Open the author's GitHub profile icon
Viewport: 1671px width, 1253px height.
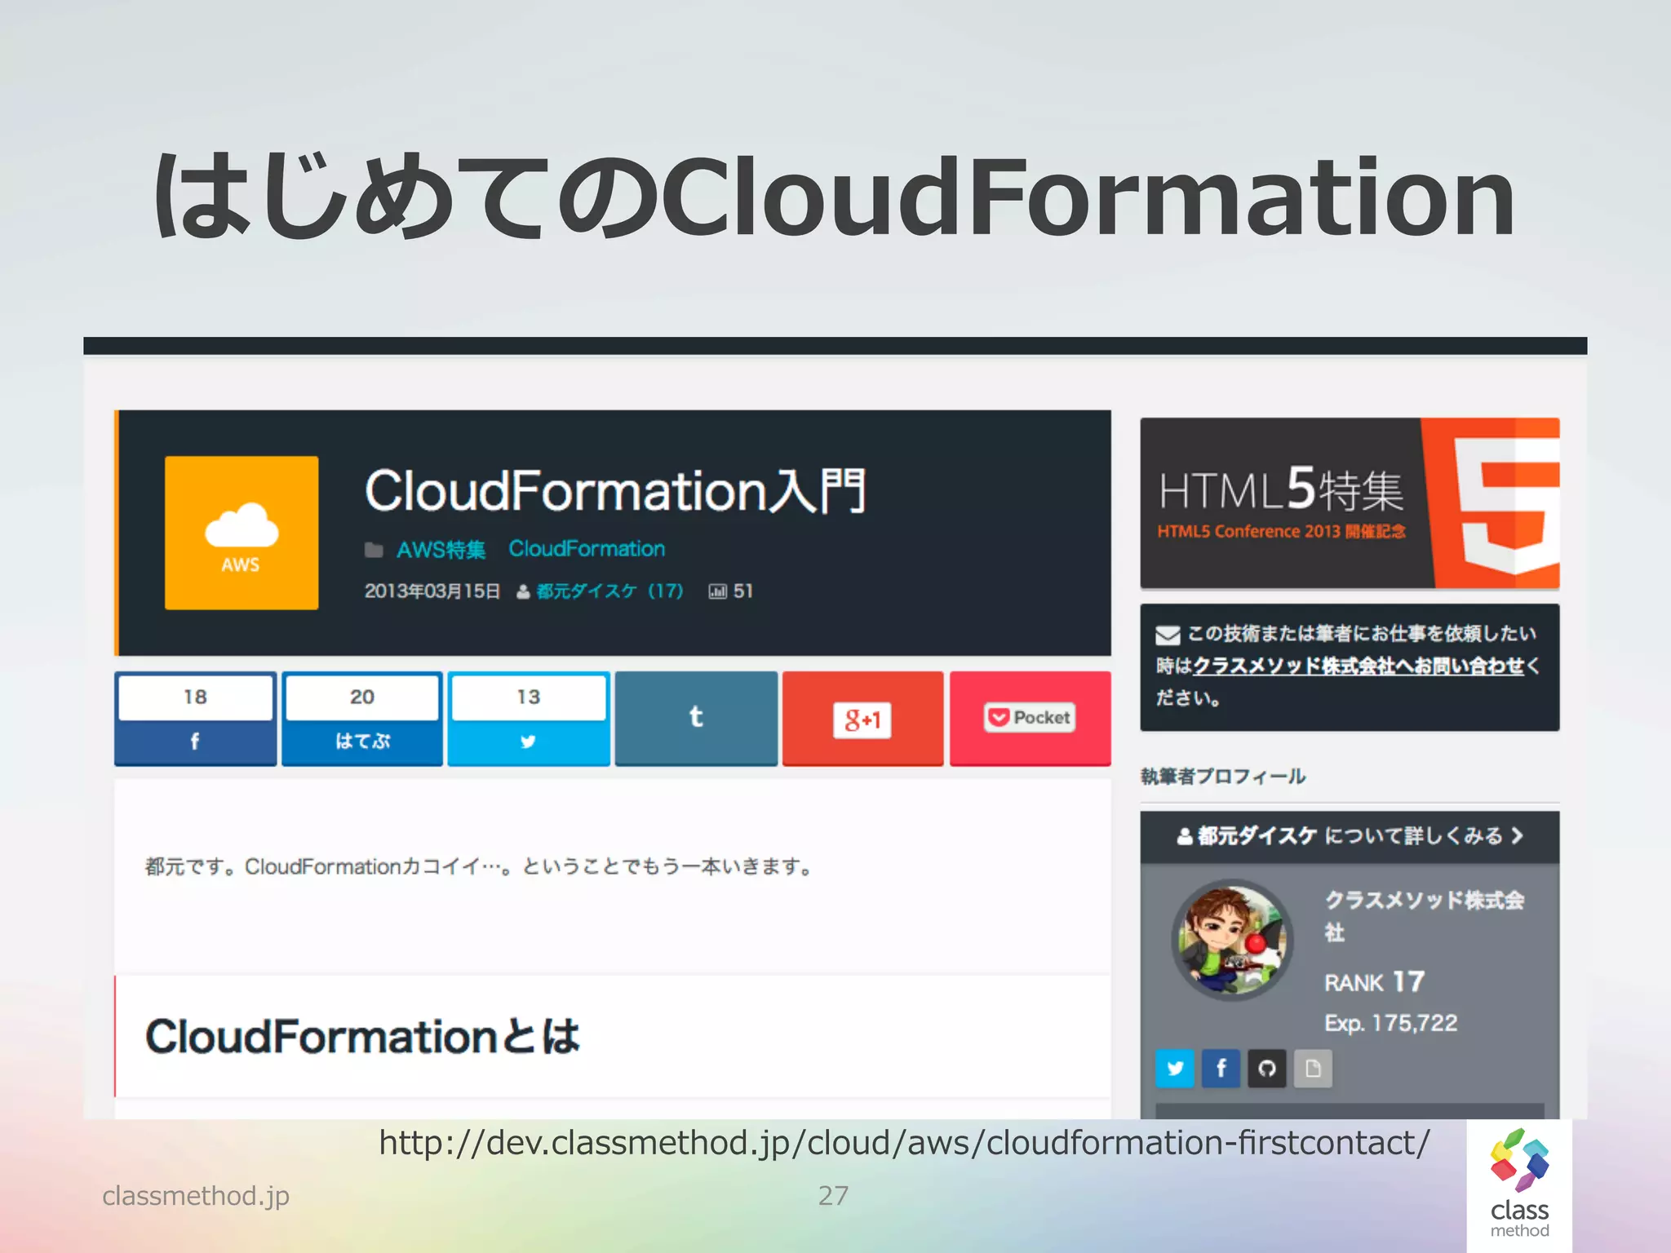1267,1069
